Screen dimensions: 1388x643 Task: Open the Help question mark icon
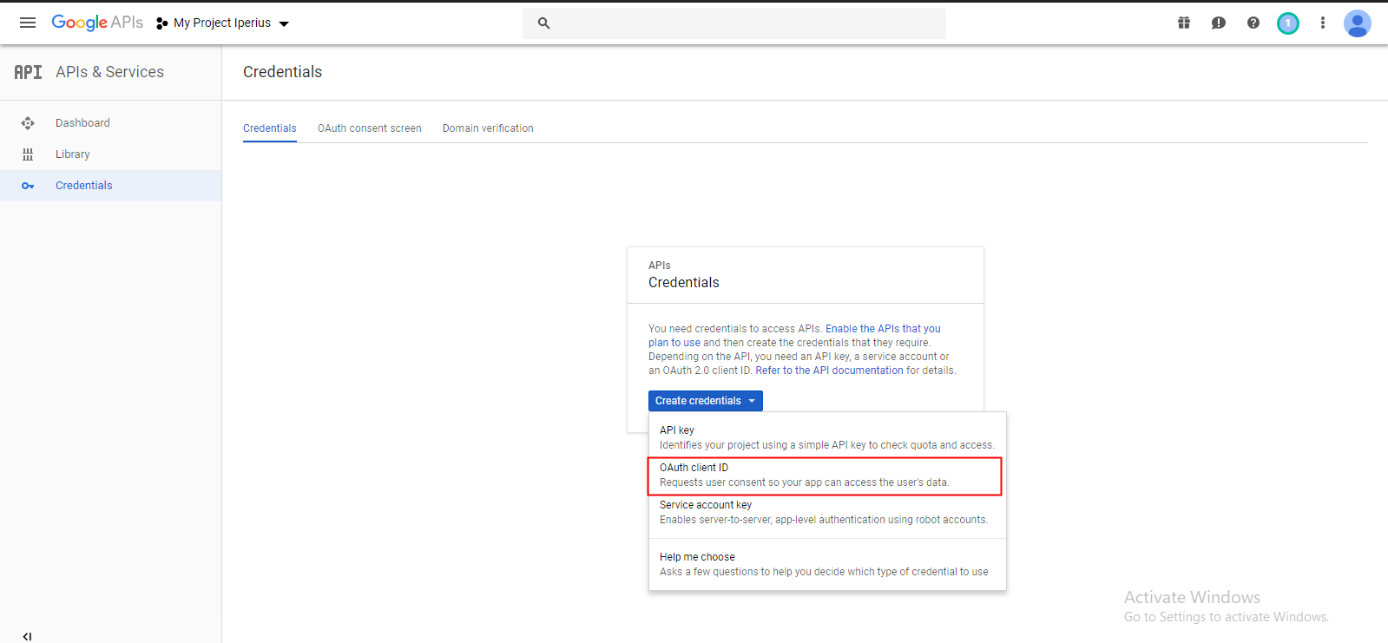click(x=1253, y=23)
